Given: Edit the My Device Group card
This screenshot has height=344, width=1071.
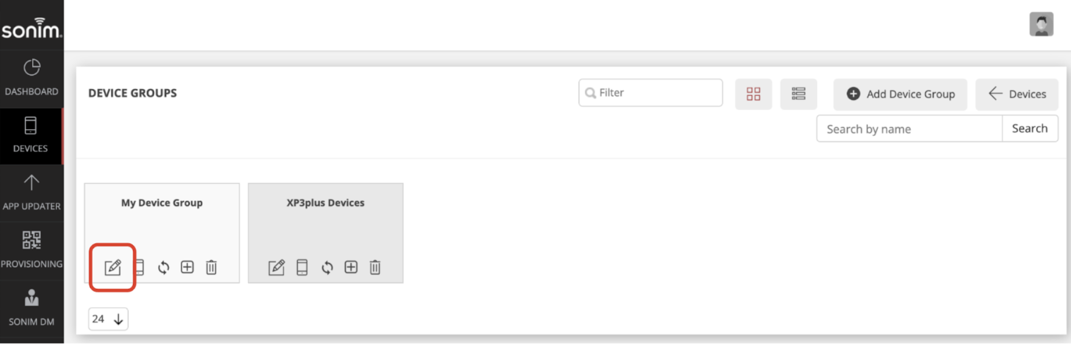Looking at the screenshot, I should coord(113,267).
